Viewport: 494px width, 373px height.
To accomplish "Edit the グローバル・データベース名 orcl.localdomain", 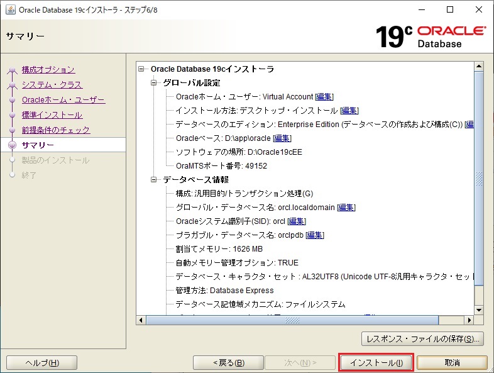I will point(346,208).
